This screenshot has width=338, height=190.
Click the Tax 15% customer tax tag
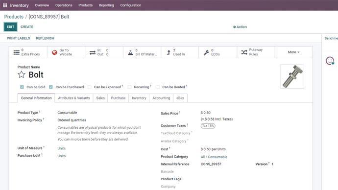point(208,126)
